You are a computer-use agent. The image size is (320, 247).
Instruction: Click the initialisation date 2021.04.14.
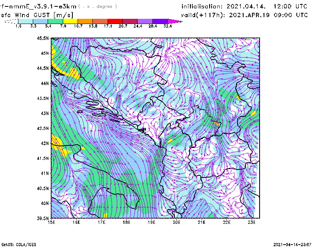point(246,6)
